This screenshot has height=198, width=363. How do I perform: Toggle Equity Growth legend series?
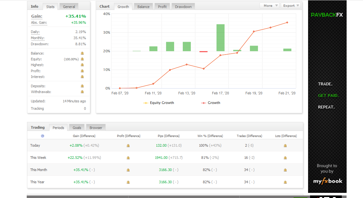click(159, 103)
